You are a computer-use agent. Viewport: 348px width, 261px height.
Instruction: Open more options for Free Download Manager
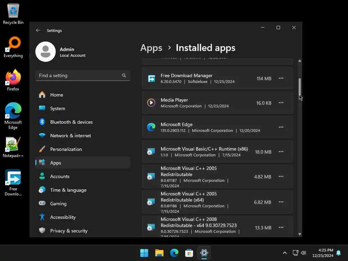click(281, 78)
